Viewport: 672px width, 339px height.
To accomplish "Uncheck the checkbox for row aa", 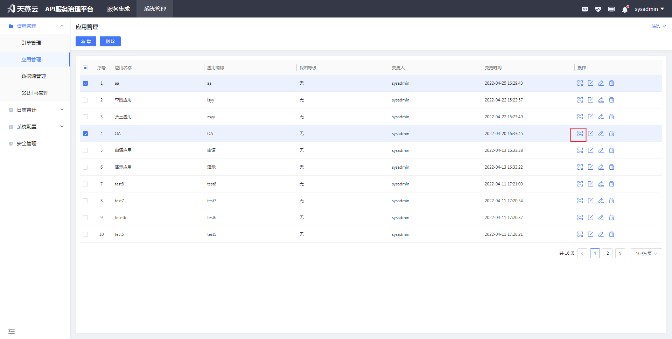I will pyautogui.click(x=85, y=83).
